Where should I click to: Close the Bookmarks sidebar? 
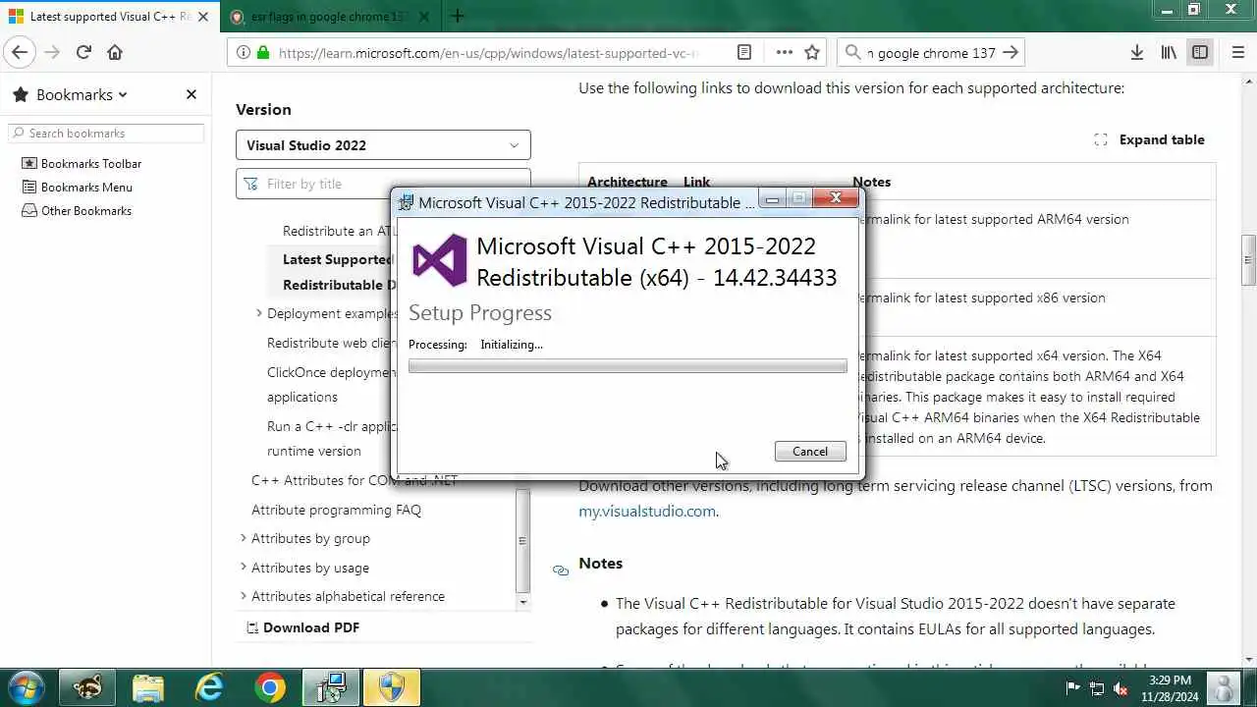[191, 94]
